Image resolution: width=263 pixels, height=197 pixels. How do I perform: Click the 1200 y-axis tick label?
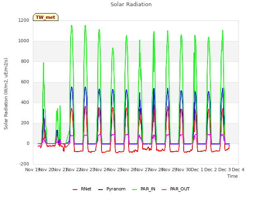coord(24,20)
